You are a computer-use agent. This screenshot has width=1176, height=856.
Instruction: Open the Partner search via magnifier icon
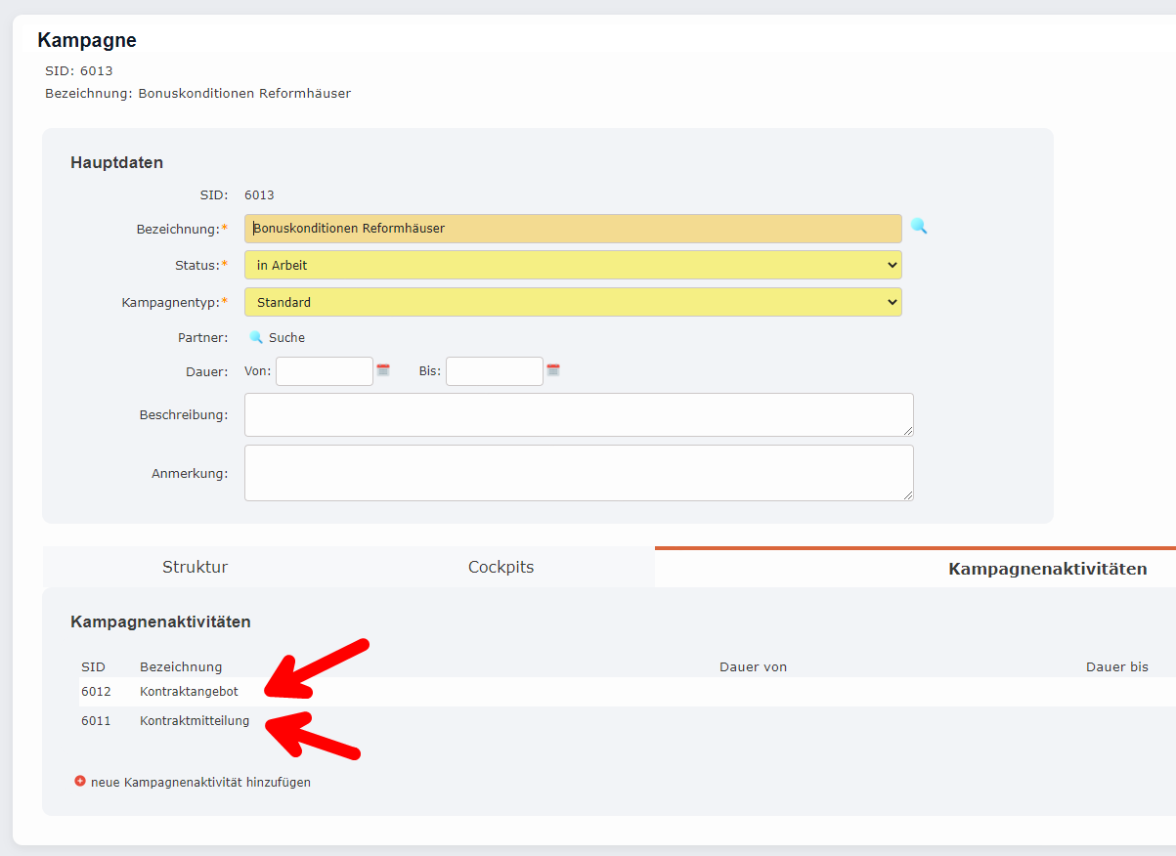point(256,336)
